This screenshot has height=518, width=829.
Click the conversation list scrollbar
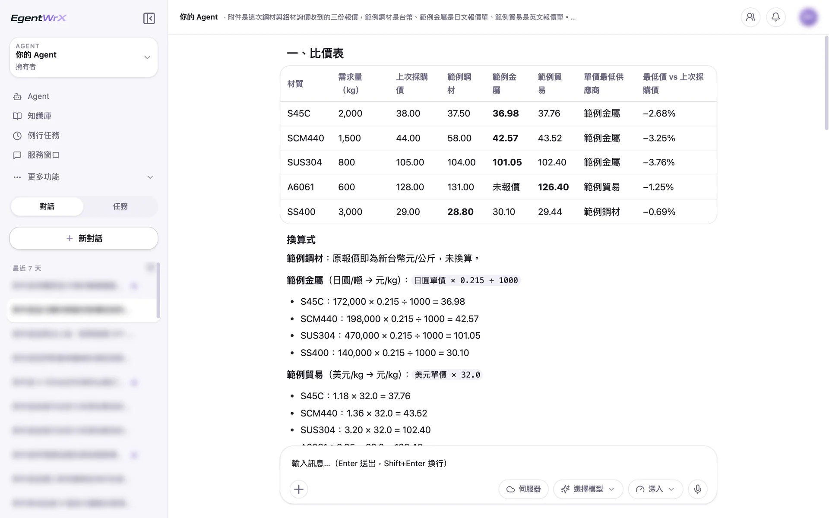pyautogui.click(x=158, y=290)
